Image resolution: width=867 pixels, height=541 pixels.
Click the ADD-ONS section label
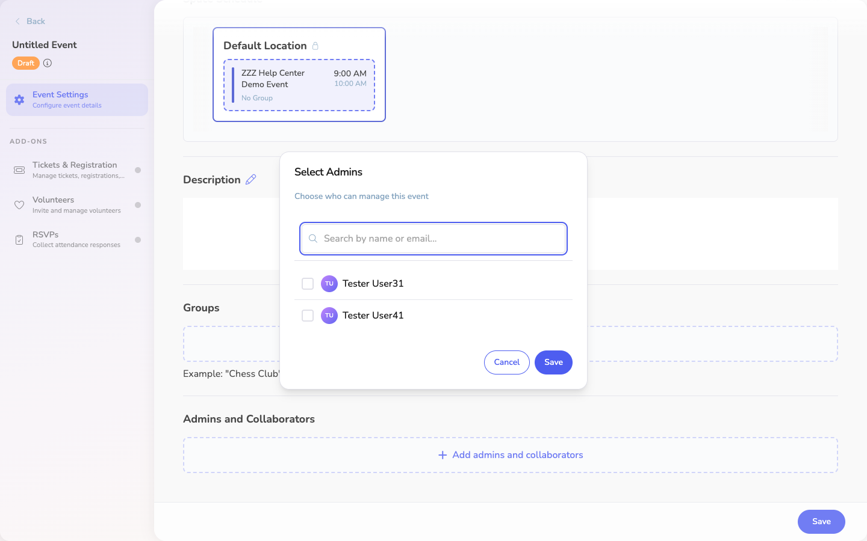point(28,141)
